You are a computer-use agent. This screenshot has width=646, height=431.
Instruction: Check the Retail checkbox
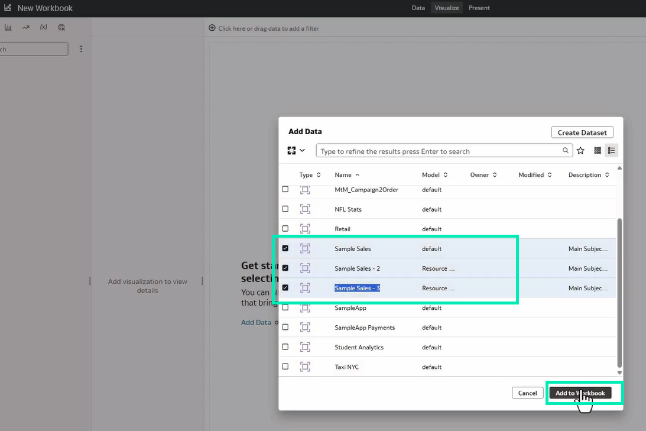(x=285, y=228)
